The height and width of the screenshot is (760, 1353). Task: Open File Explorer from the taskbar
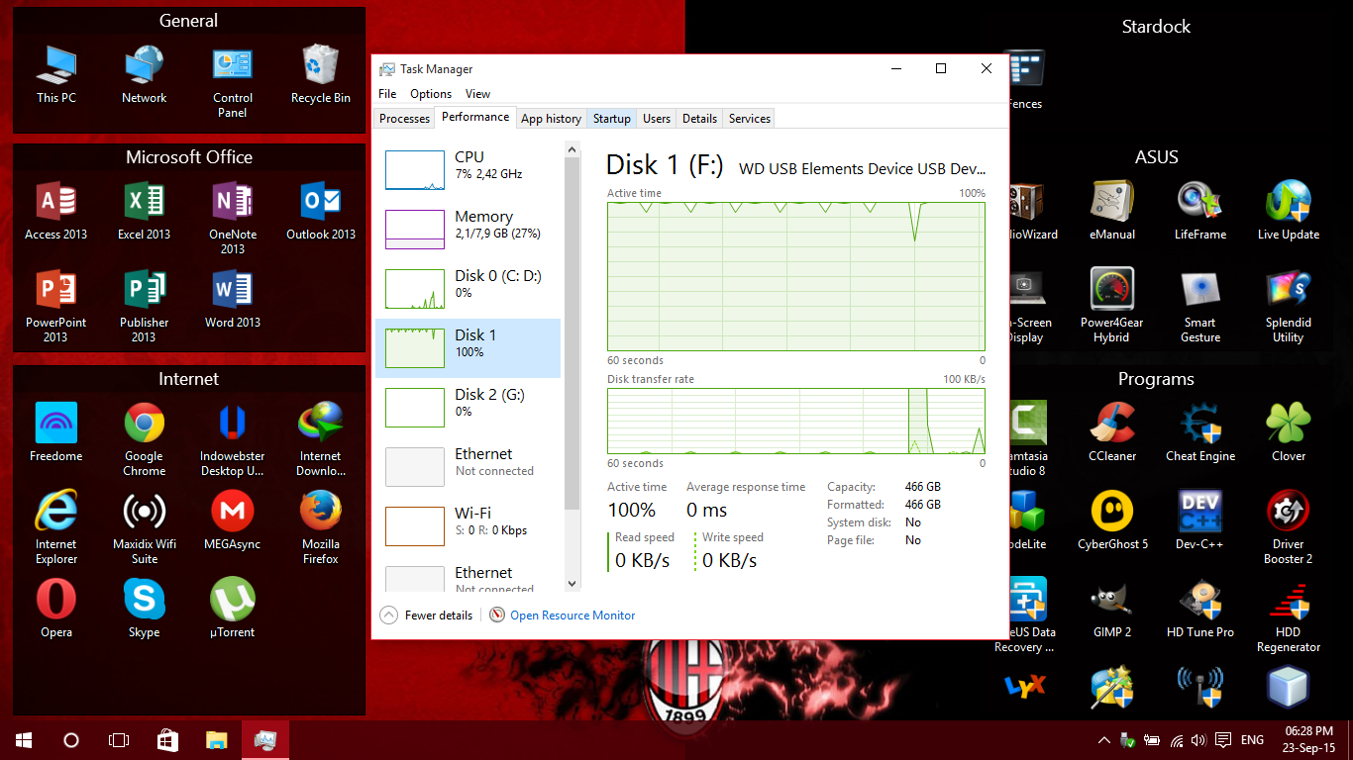pos(216,740)
